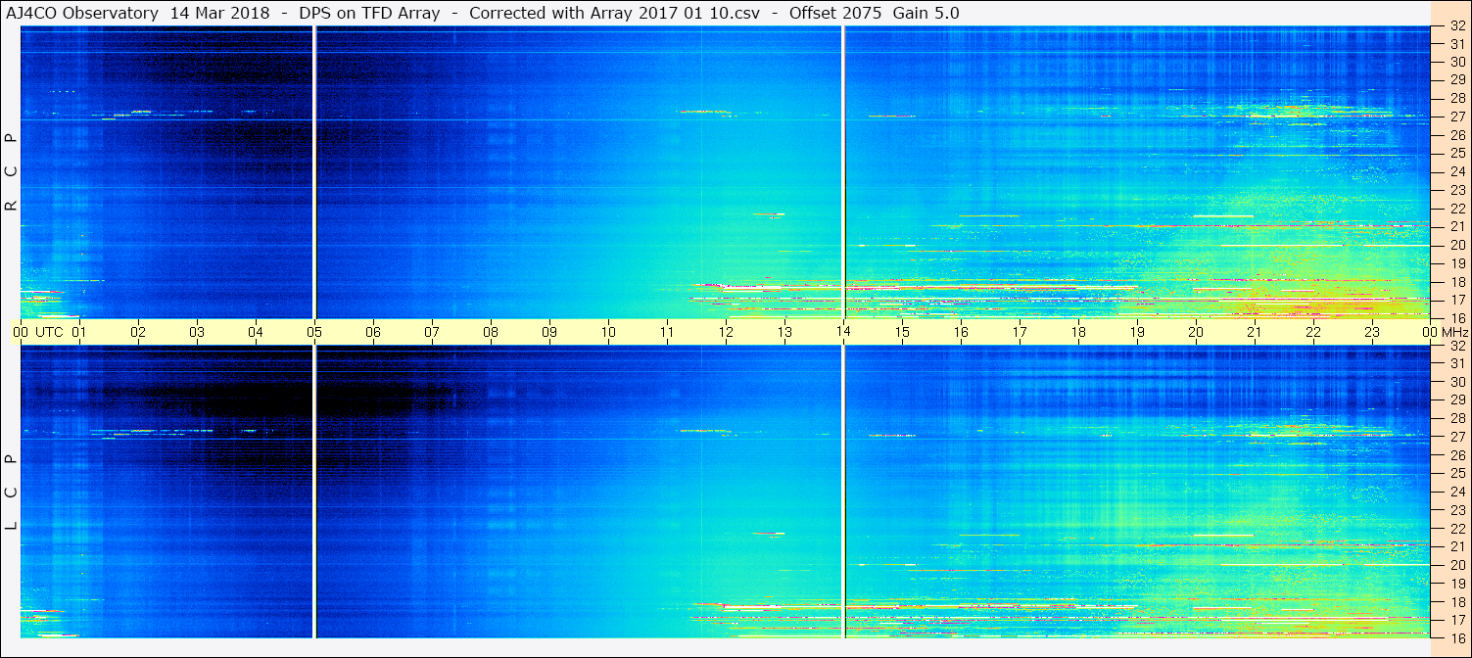Screen dimensions: 1472x658
Task: Click the RCP vertical panel label
Action: pyautogui.click(x=11, y=171)
